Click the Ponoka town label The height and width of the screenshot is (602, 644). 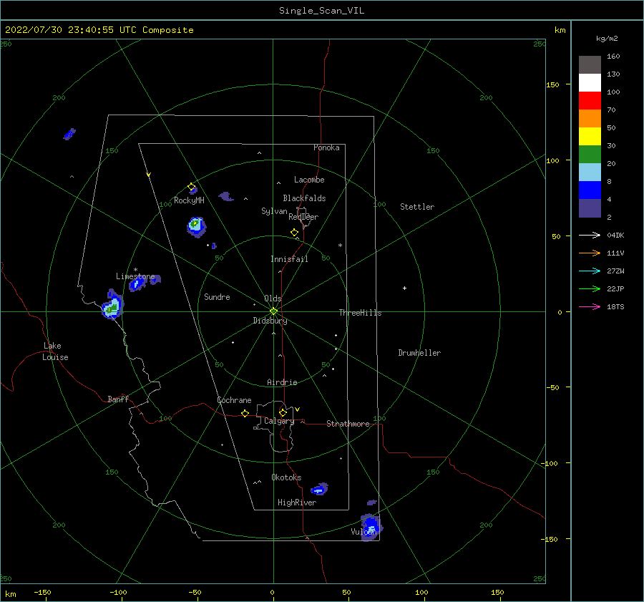click(326, 147)
